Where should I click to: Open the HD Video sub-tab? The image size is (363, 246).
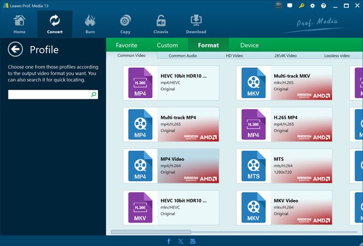point(234,56)
